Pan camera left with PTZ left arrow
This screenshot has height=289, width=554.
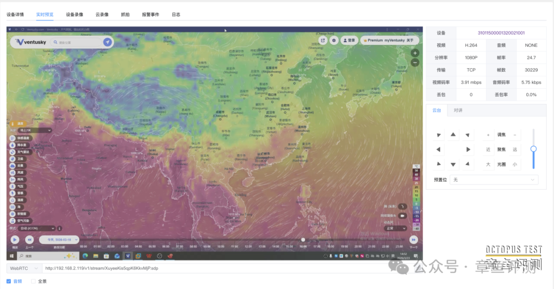point(438,149)
